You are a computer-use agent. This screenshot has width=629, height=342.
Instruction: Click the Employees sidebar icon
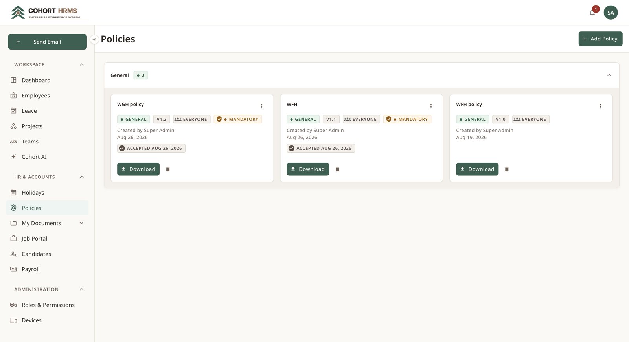(x=13, y=96)
